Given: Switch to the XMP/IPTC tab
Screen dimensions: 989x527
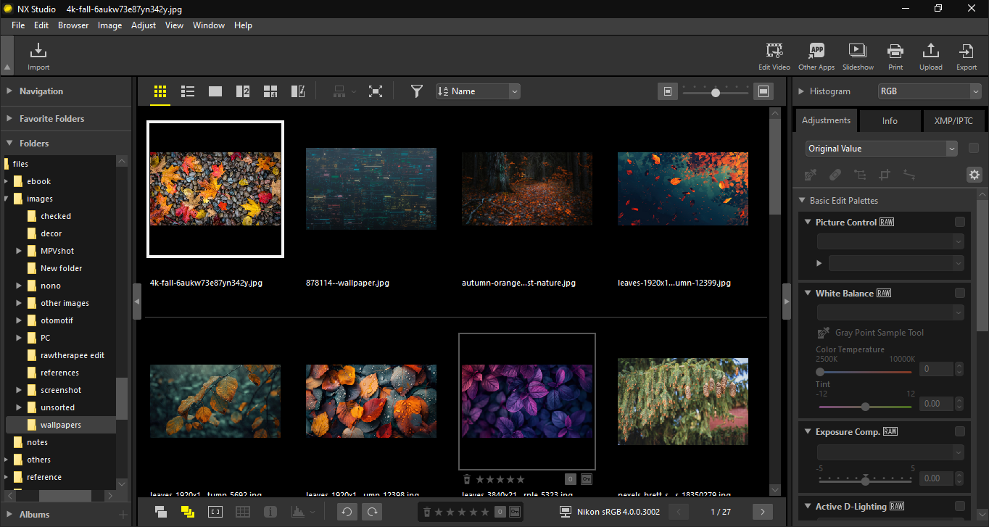Looking at the screenshot, I should point(953,121).
